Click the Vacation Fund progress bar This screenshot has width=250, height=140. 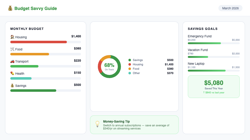[x=214, y=57]
